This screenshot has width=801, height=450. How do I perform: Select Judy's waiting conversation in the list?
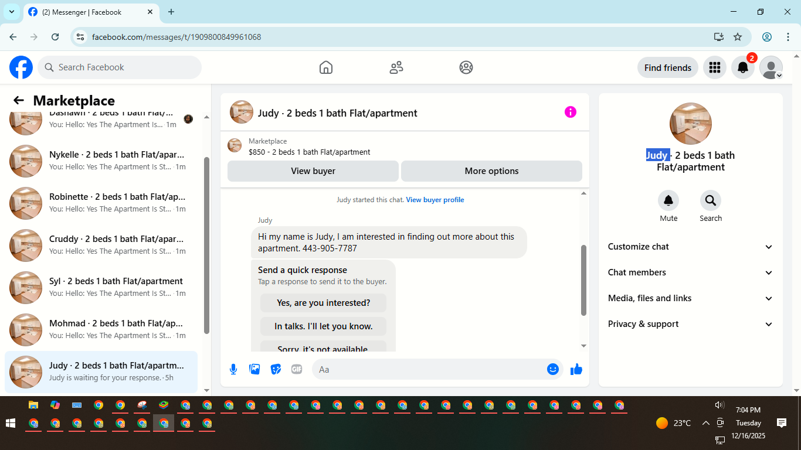pos(101,371)
